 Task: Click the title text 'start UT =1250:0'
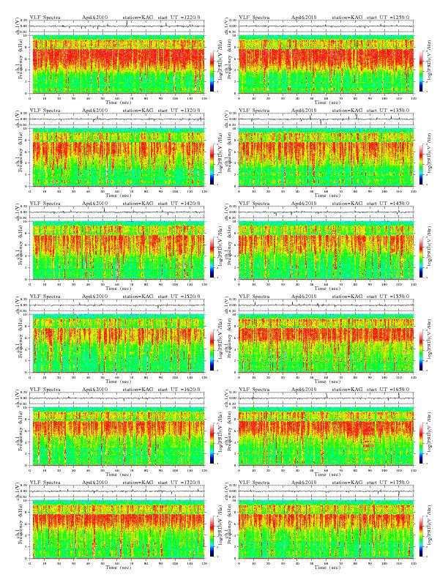tap(389, 17)
